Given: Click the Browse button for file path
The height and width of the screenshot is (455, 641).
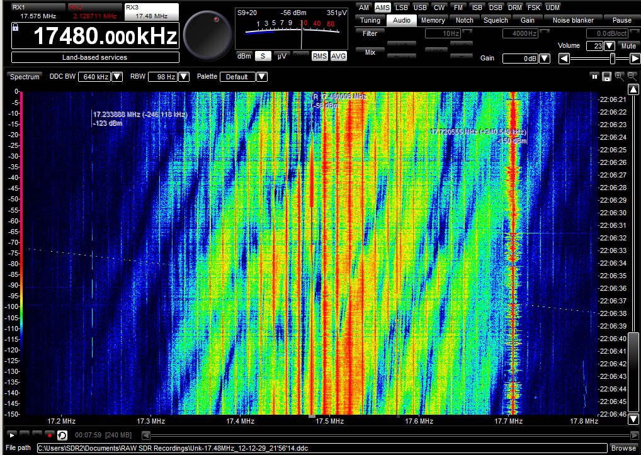Looking at the screenshot, I should [x=623, y=448].
